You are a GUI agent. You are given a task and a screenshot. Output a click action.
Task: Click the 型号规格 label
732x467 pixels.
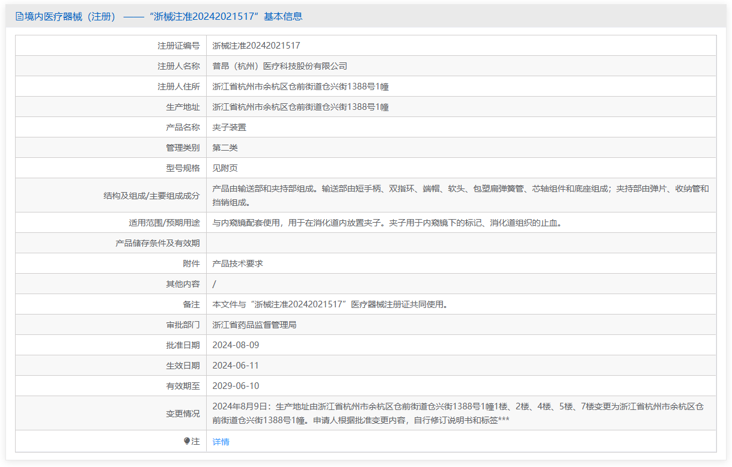coord(183,168)
